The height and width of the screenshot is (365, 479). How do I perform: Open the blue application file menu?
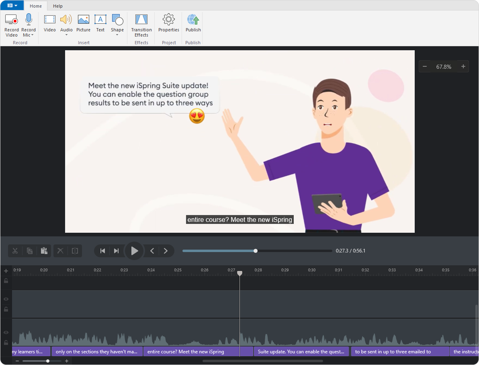tap(12, 6)
